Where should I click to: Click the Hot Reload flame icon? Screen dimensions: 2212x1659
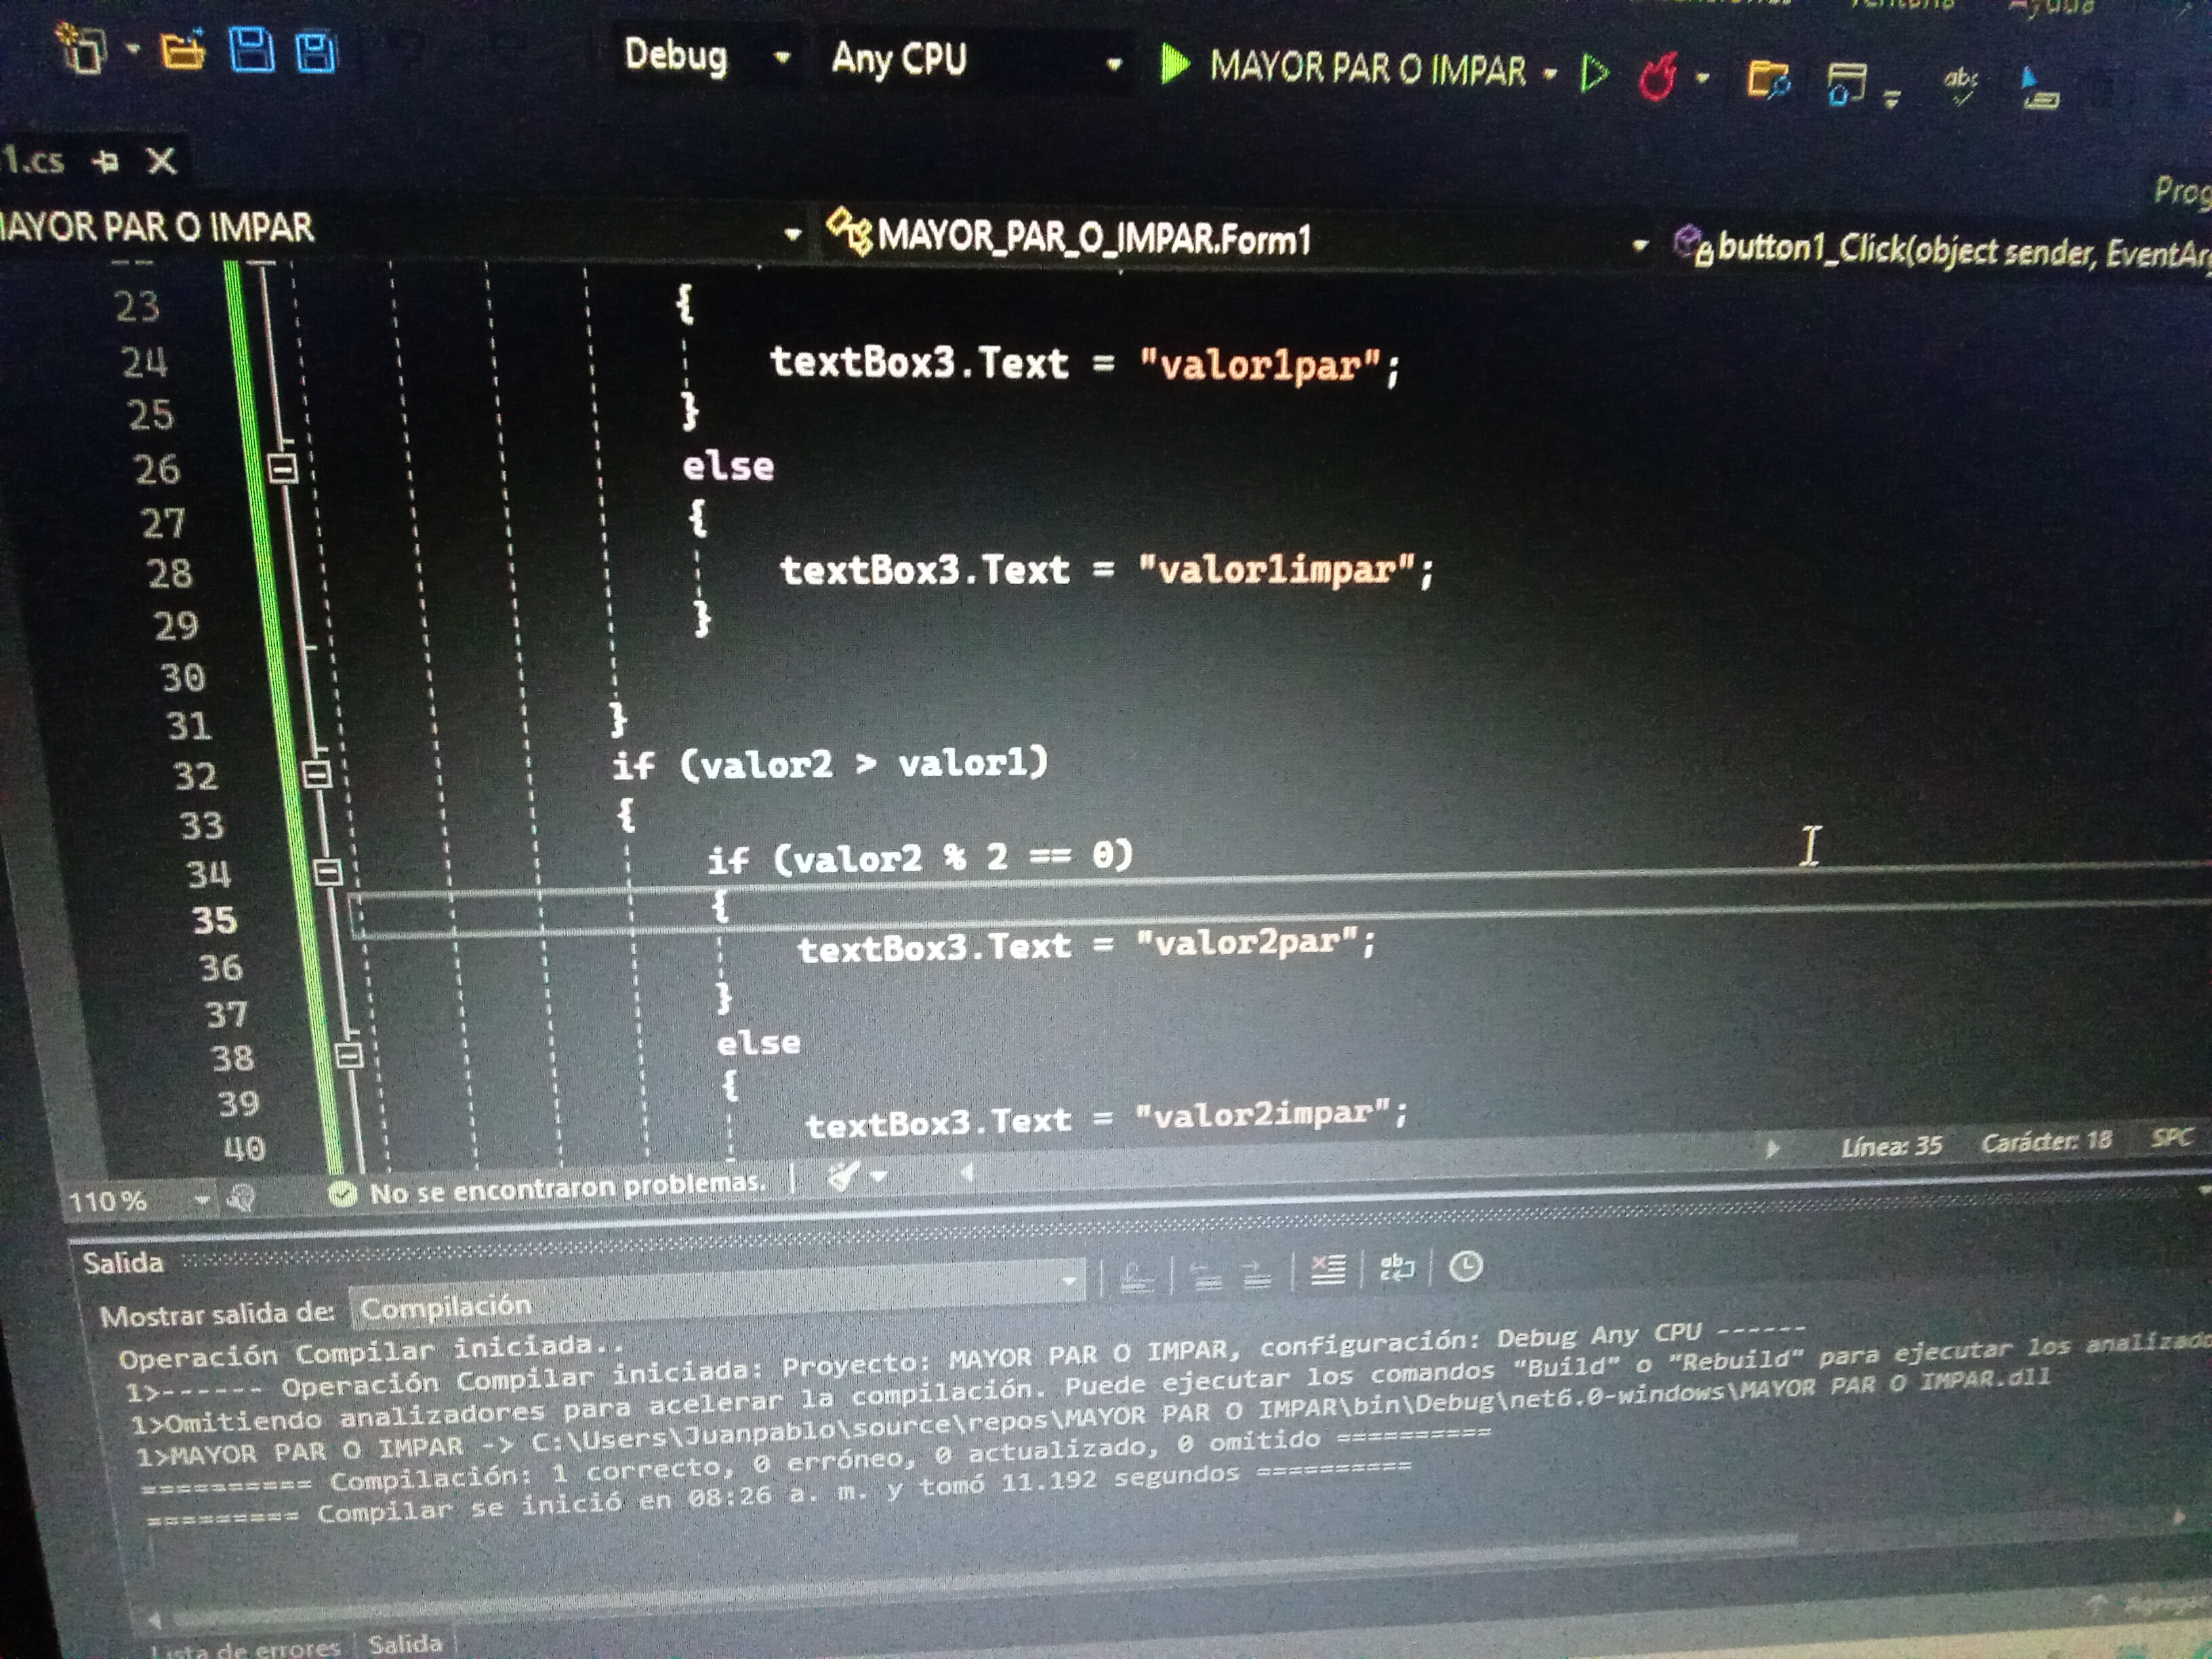point(1657,76)
